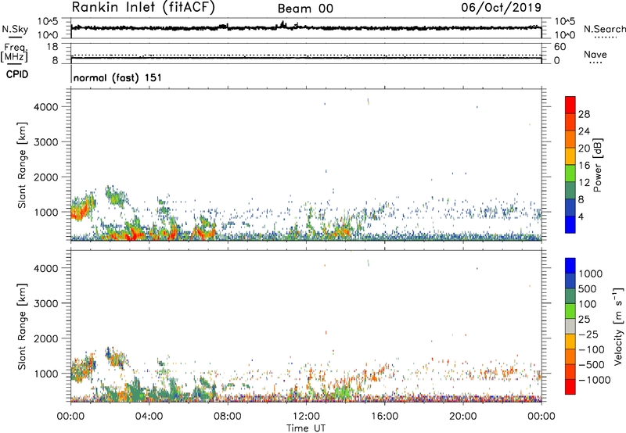Click the 'CPID' row label
Viewport: 626px width, 433px height.
point(17,74)
